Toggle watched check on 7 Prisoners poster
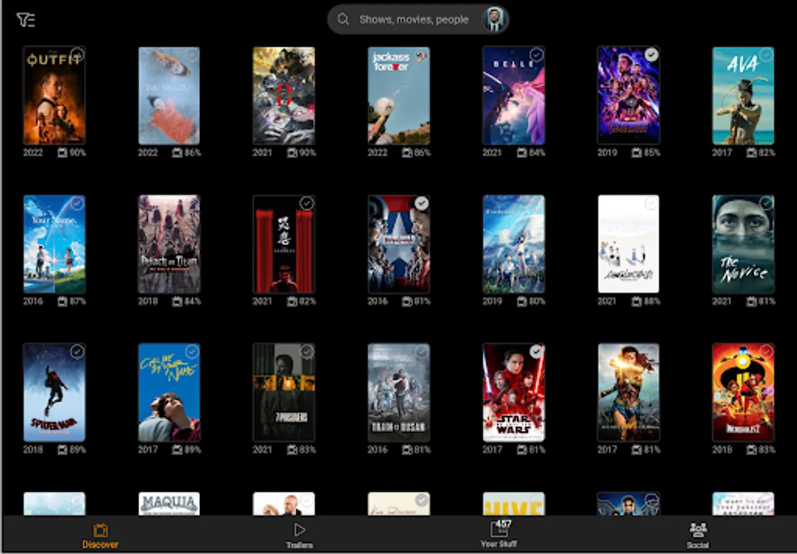Image resolution: width=797 pixels, height=554 pixels. [x=307, y=351]
